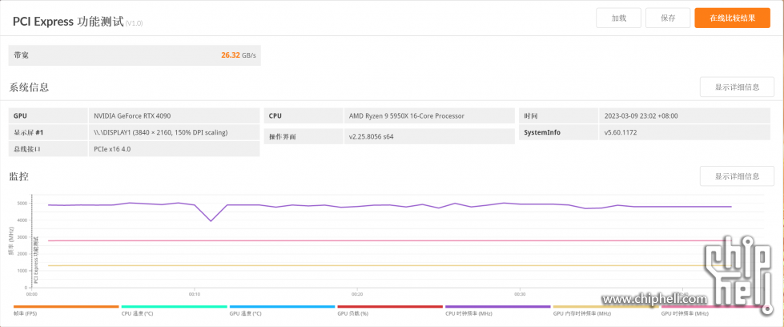Click the 00:20 time axis label
Image resolution: width=784 pixels, height=327 pixels.
coord(356,294)
